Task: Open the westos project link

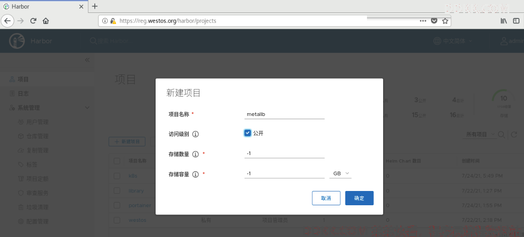Action: [x=137, y=220]
